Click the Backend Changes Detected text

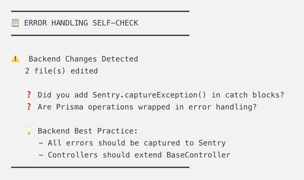tap(83, 59)
